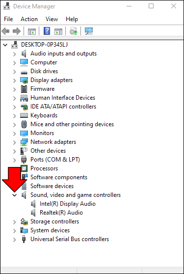Click the Show/Hide Console Tree icon
This screenshot has height=274, width=184.
click(x=32, y=31)
